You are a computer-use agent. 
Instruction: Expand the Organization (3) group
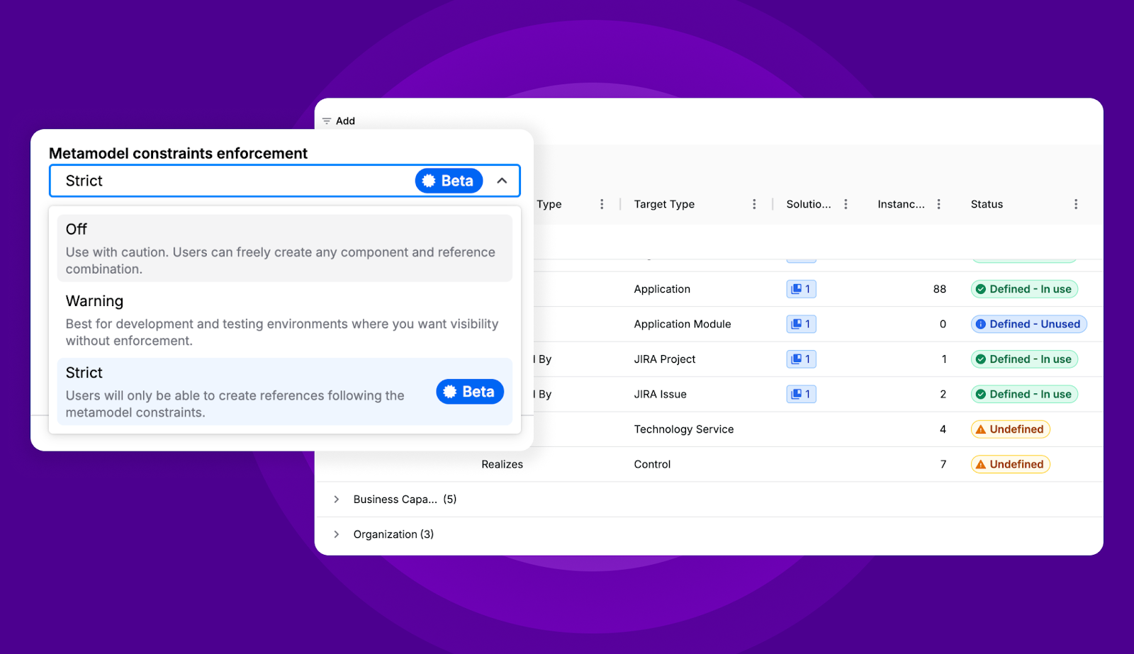(x=337, y=534)
